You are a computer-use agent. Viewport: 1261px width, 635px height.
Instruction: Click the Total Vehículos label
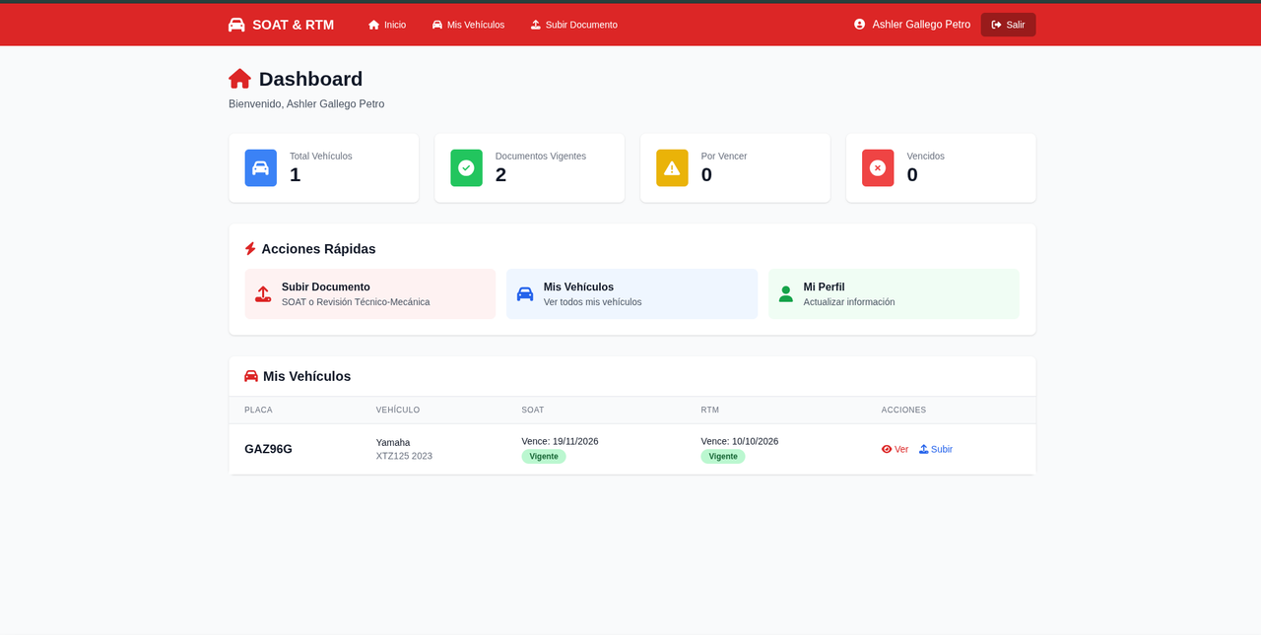pos(321,156)
